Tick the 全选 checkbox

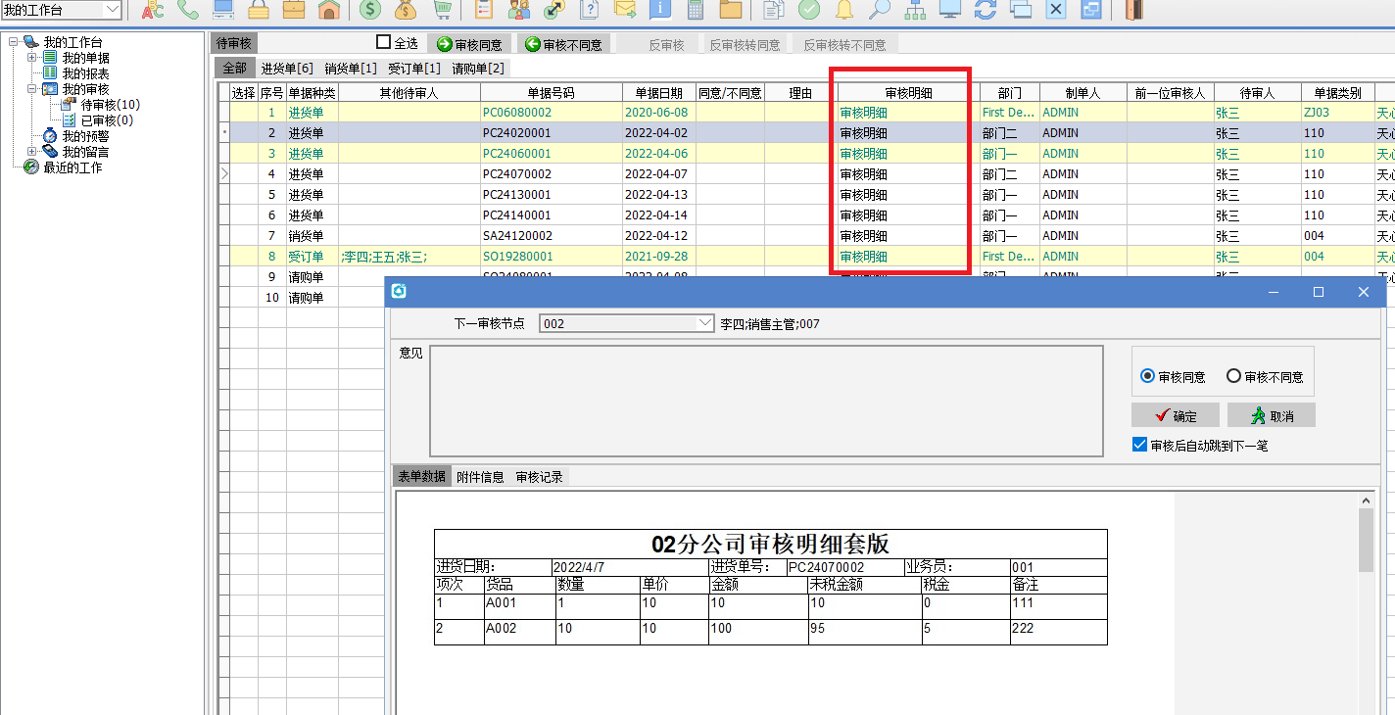(383, 42)
